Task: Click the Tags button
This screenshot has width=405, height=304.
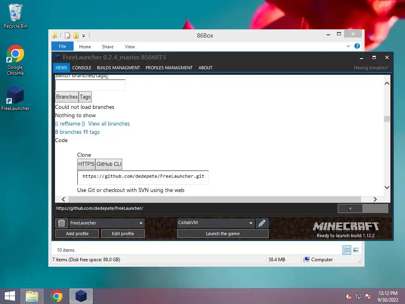Action: (85, 97)
